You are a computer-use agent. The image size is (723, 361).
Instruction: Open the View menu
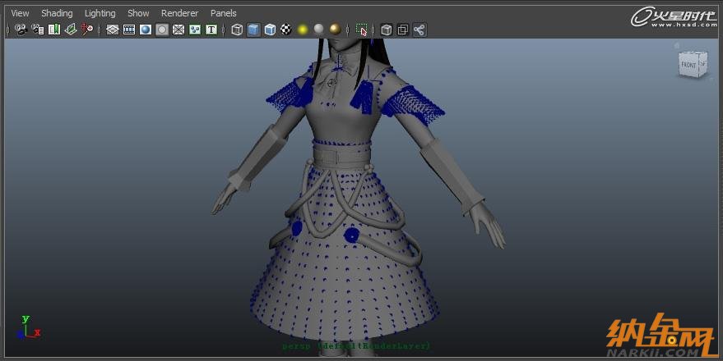point(20,13)
